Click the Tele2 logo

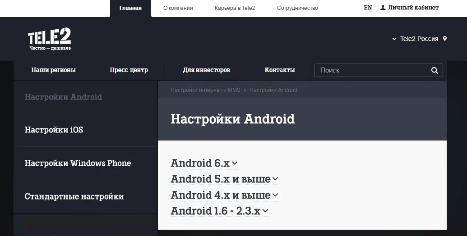50,39
